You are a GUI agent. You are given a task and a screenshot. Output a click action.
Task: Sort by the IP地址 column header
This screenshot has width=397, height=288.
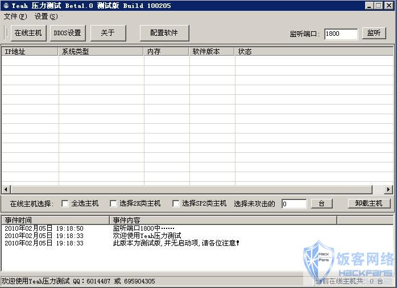(x=30, y=52)
